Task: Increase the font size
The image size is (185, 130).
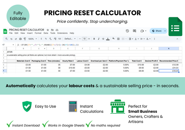Action: (89, 39)
